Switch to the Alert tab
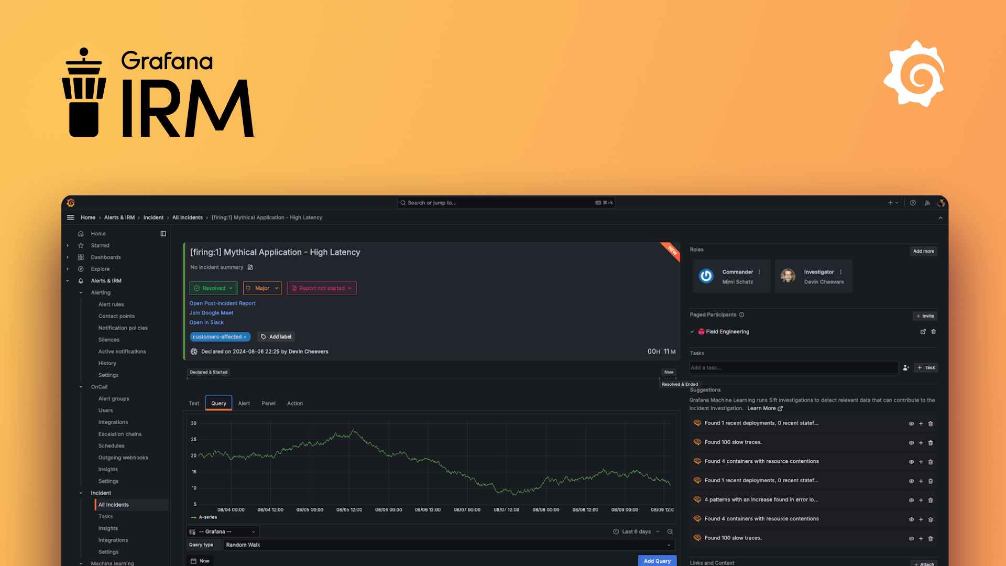Viewport: 1006px width, 566px height. (x=244, y=403)
